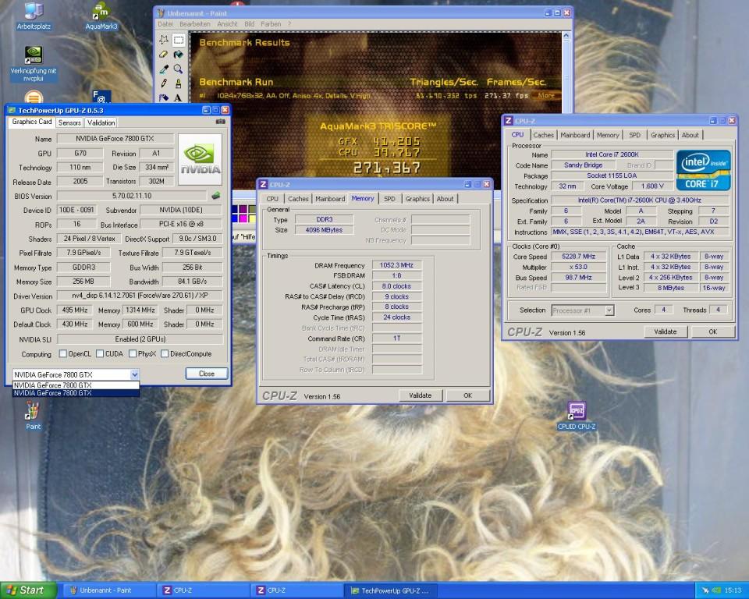This screenshot has height=599, width=749.
Task: Select the Airbrush tool in Paint
Action: [164, 97]
